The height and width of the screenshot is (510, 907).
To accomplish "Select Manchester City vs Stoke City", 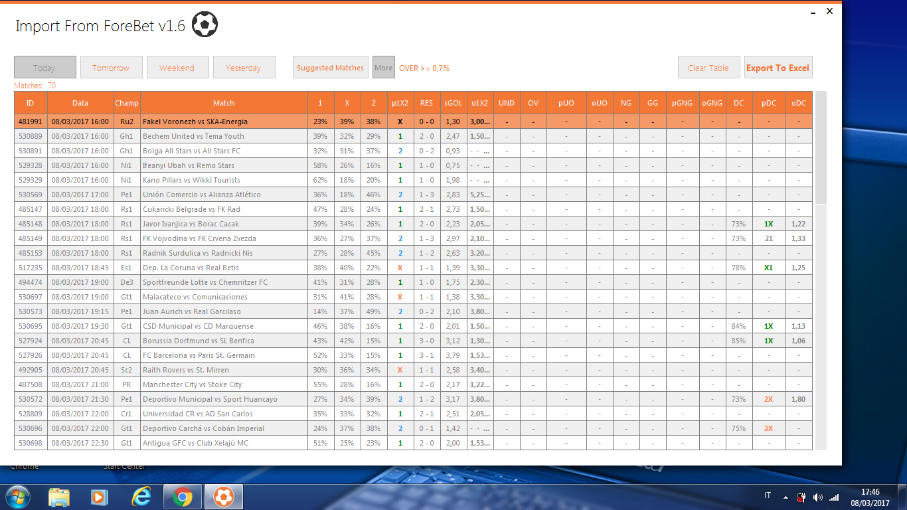I will coord(413,384).
